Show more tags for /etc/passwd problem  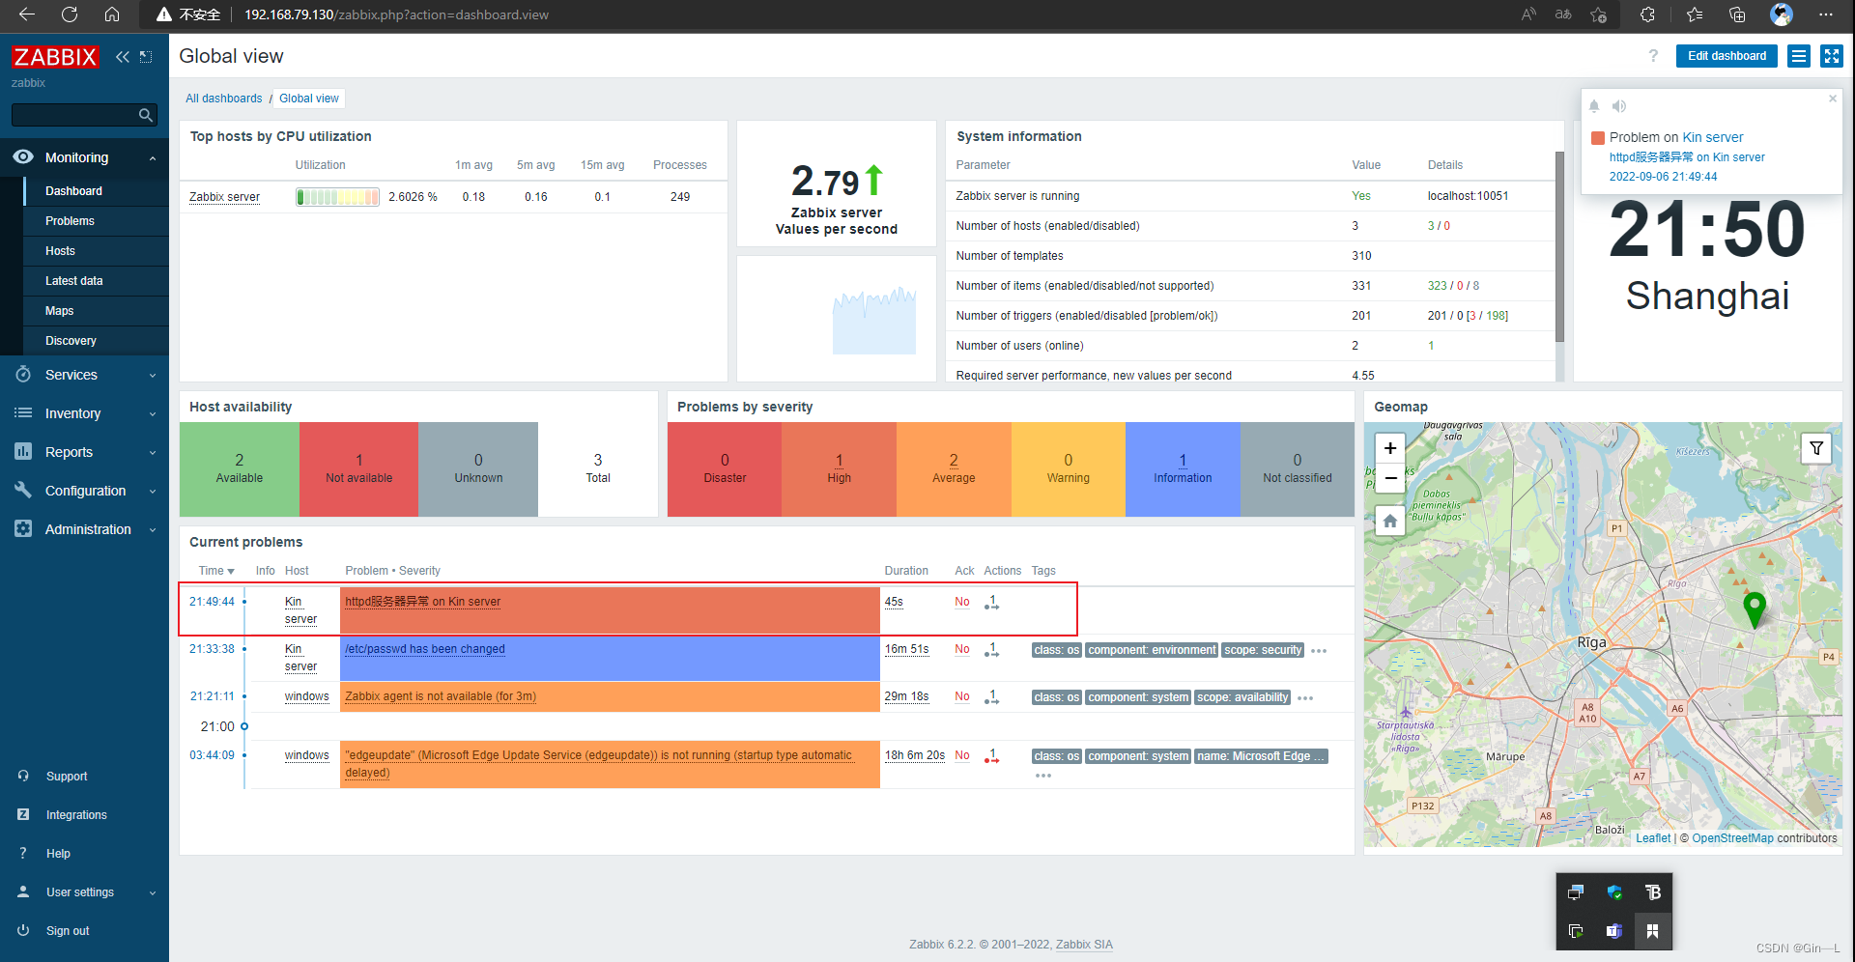click(1319, 651)
